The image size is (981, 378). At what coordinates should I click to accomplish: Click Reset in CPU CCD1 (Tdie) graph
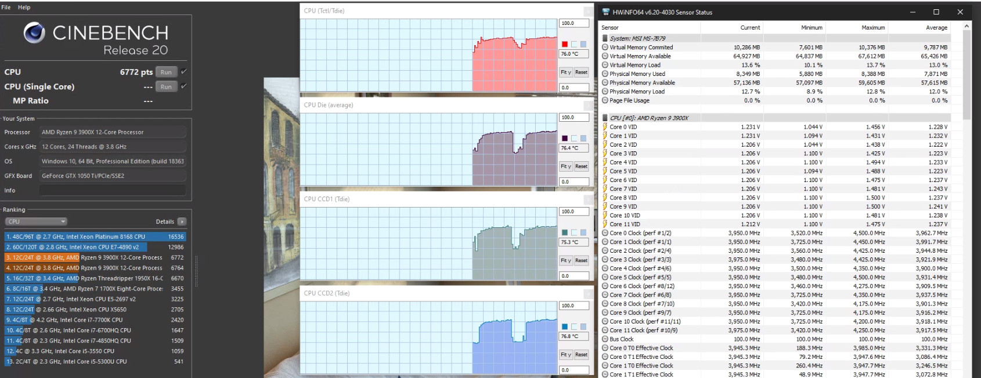coord(581,260)
